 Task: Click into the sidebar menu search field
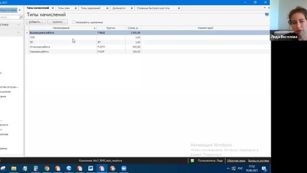click(x=10, y=17)
